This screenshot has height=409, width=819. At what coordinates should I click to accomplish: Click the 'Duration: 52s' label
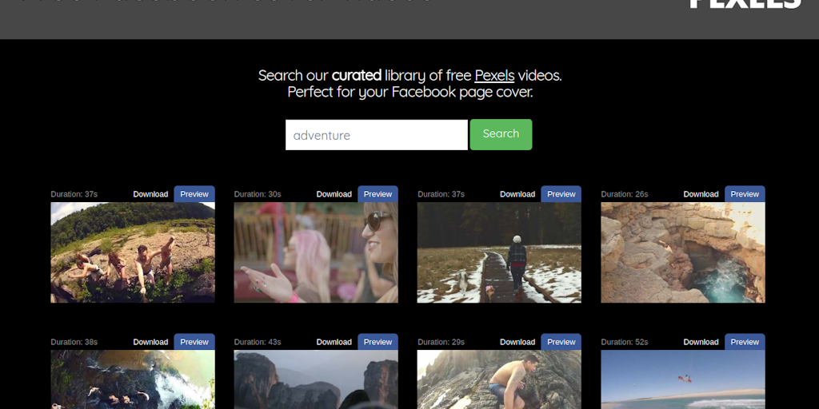pos(625,342)
